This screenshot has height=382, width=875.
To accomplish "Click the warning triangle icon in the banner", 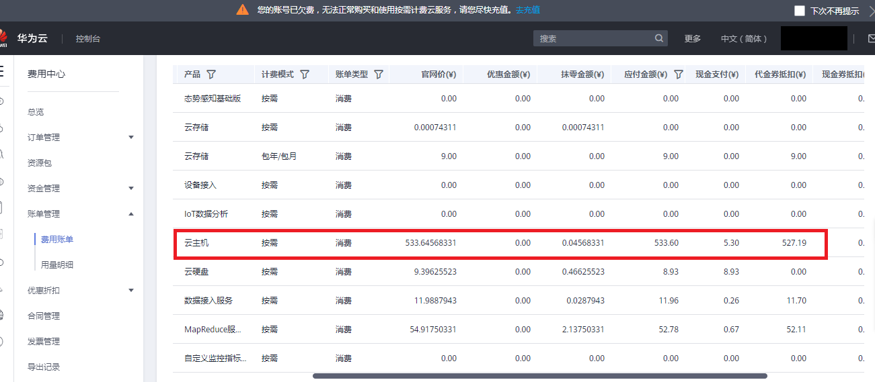I will click(243, 9).
